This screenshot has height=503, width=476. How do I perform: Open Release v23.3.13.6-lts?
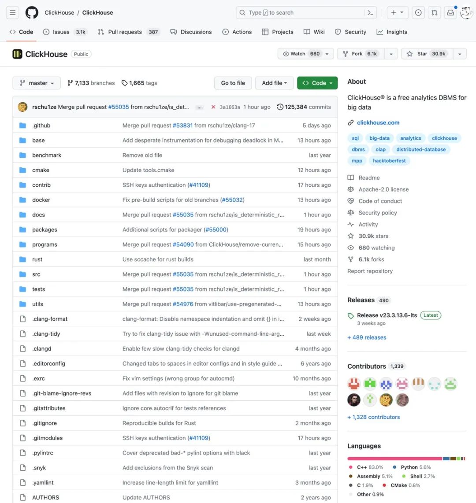tap(387, 315)
